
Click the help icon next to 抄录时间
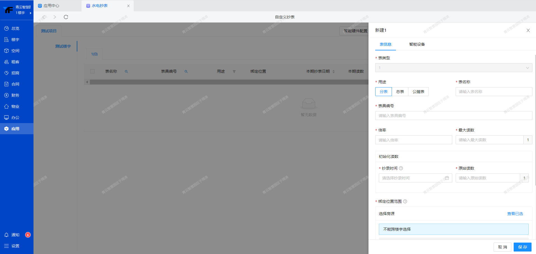coord(401,168)
